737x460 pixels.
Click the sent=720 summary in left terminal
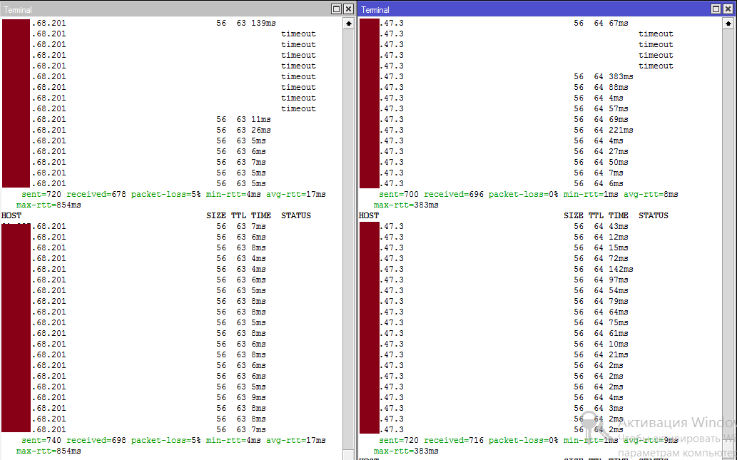click(41, 194)
